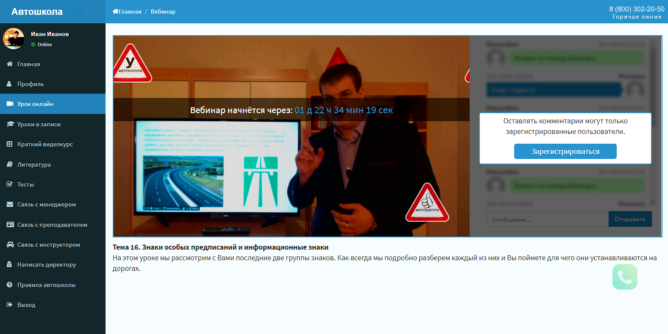
Task: Click Иван Иванов profile avatar
Action: click(x=14, y=39)
